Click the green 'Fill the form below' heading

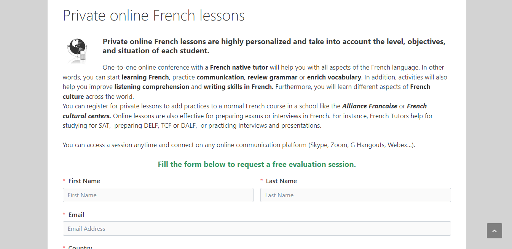click(257, 164)
